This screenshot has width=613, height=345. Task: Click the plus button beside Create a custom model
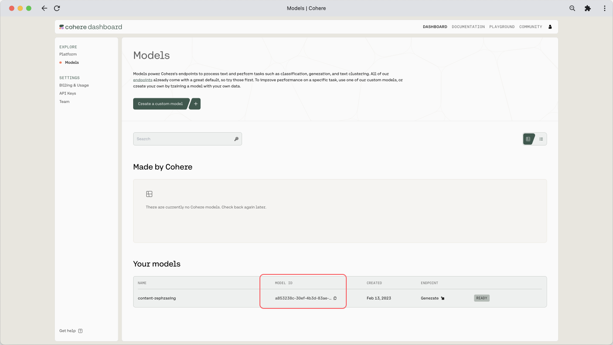[x=195, y=104]
